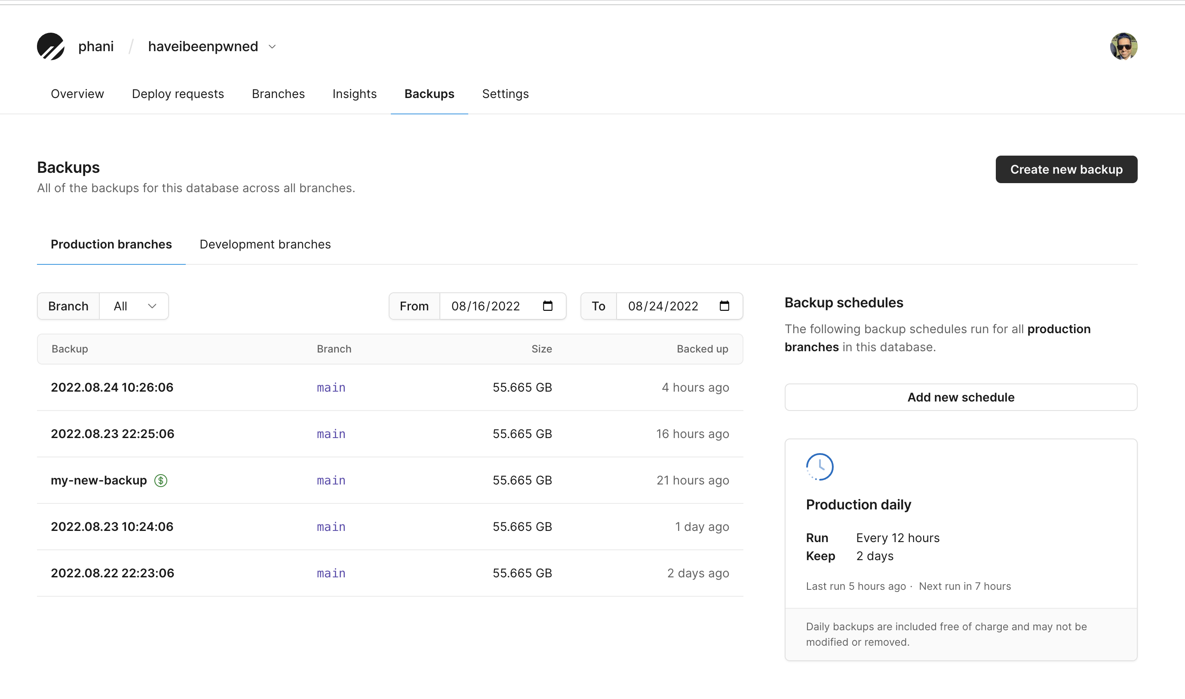The height and width of the screenshot is (699, 1185).
Task: Select the main branch link for my-new-backup
Action: pyautogui.click(x=329, y=480)
